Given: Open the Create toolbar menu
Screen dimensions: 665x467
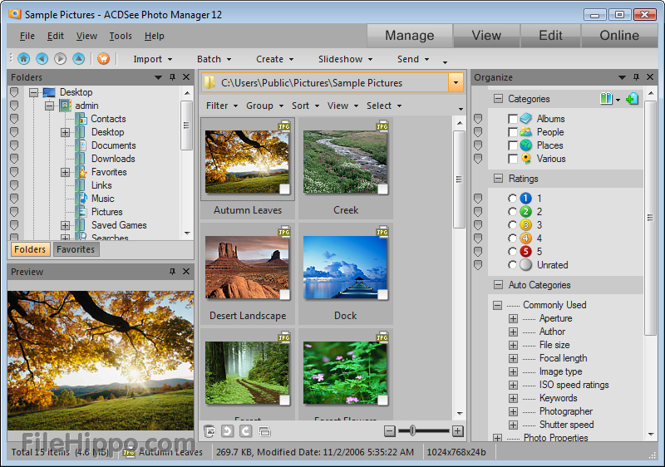Looking at the screenshot, I should pyautogui.click(x=275, y=59).
